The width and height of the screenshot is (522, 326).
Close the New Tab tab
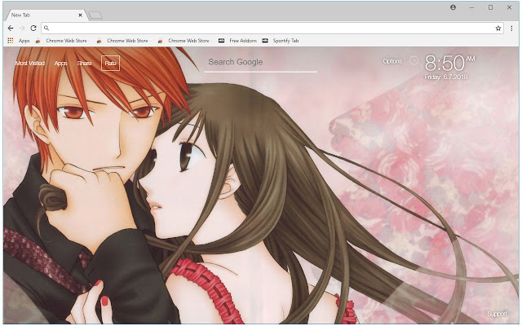pyautogui.click(x=80, y=15)
